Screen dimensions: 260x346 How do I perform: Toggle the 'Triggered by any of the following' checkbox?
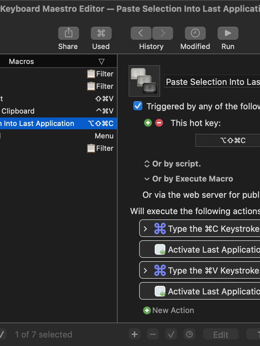[x=138, y=106]
